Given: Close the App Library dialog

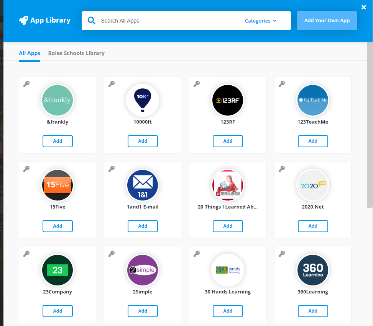Looking at the screenshot, I should point(363,7).
